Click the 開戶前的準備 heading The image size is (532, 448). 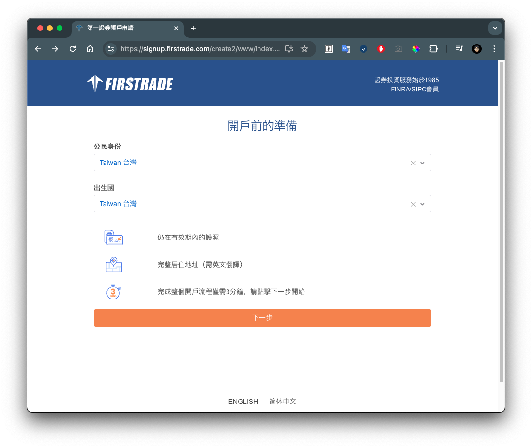click(x=262, y=126)
